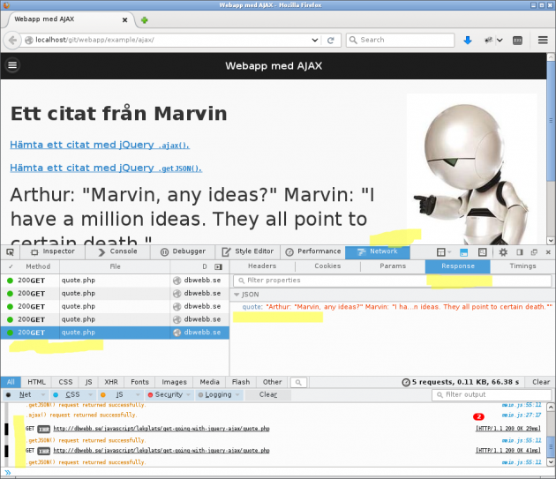Open the main.js:27:17 source link in console

522,415
